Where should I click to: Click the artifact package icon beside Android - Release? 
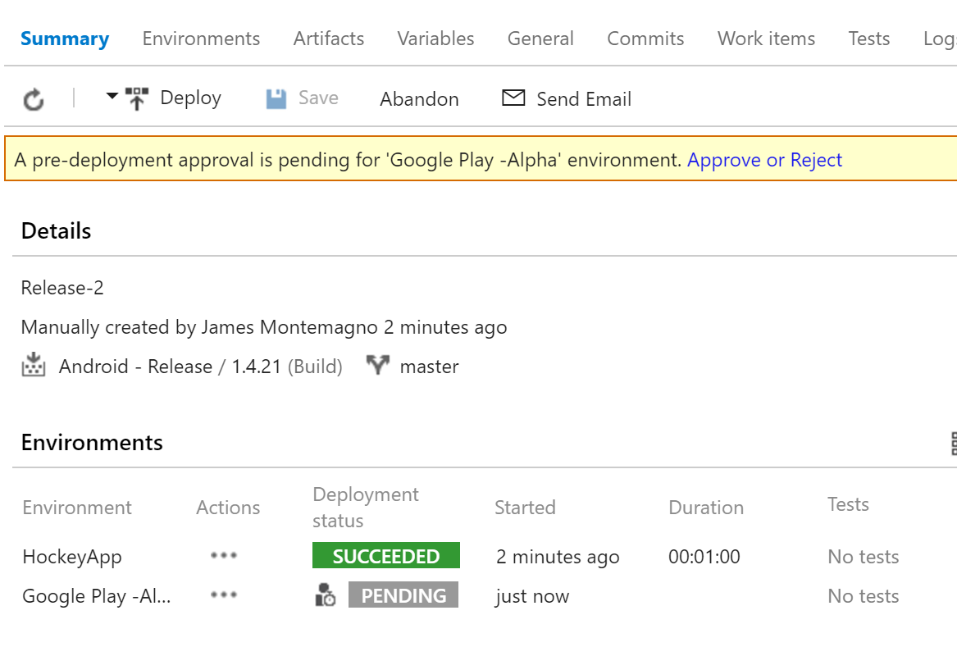(33, 366)
